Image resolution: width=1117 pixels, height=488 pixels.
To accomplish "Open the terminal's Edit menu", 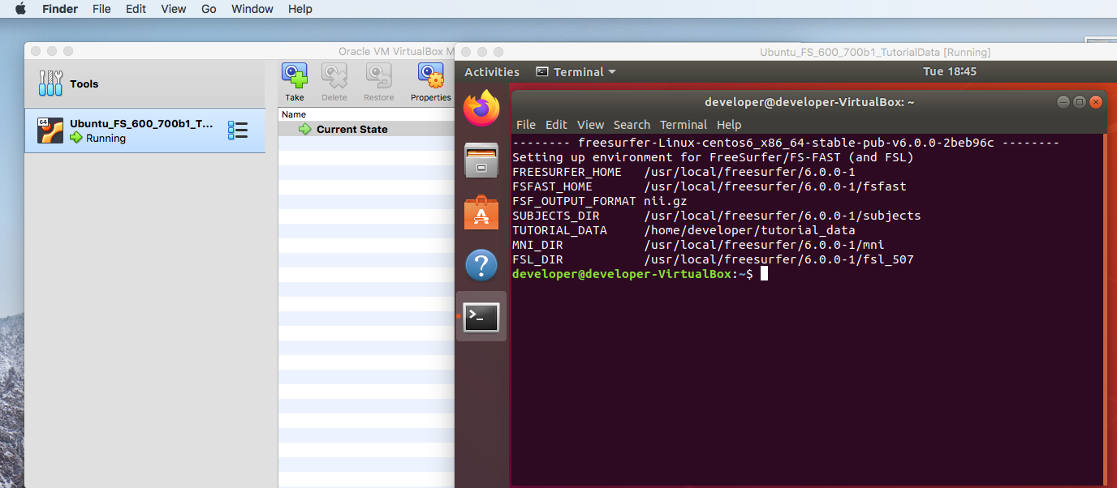I will click(556, 125).
